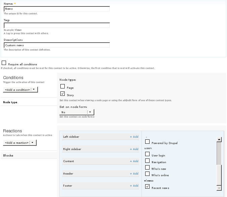Viewport: 227px width, 197px height.
Task: Enable the Require all conditions checkbox
Action: tap(4, 63)
